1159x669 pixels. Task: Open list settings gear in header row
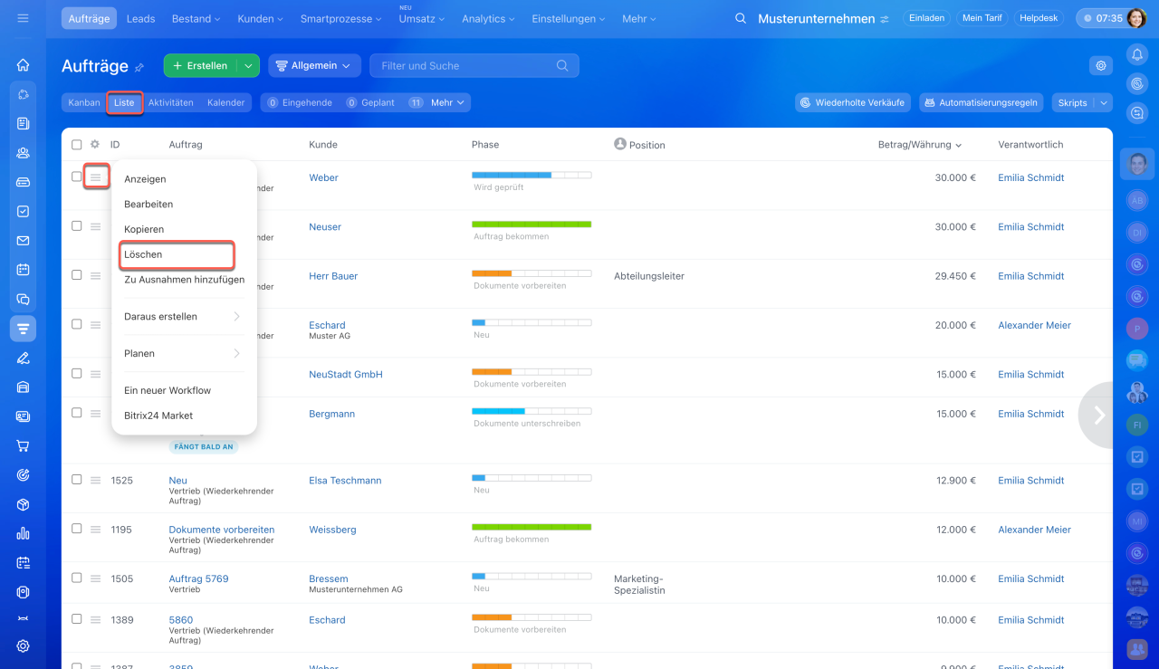pos(95,145)
